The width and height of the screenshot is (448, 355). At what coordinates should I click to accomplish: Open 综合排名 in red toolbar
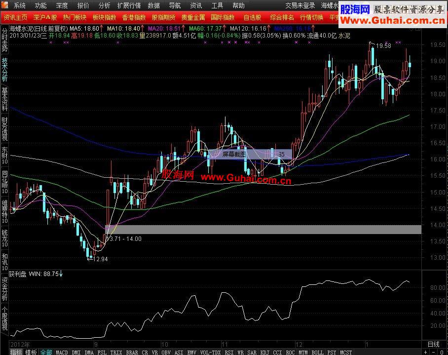click(282, 17)
